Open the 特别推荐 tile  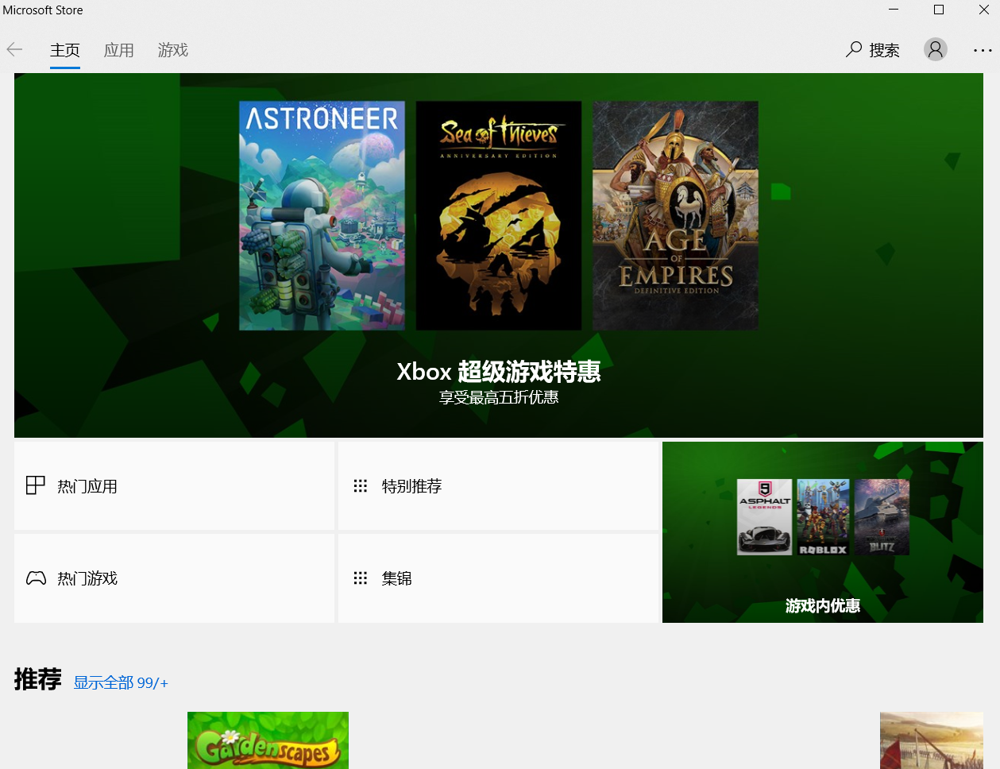coord(498,485)
